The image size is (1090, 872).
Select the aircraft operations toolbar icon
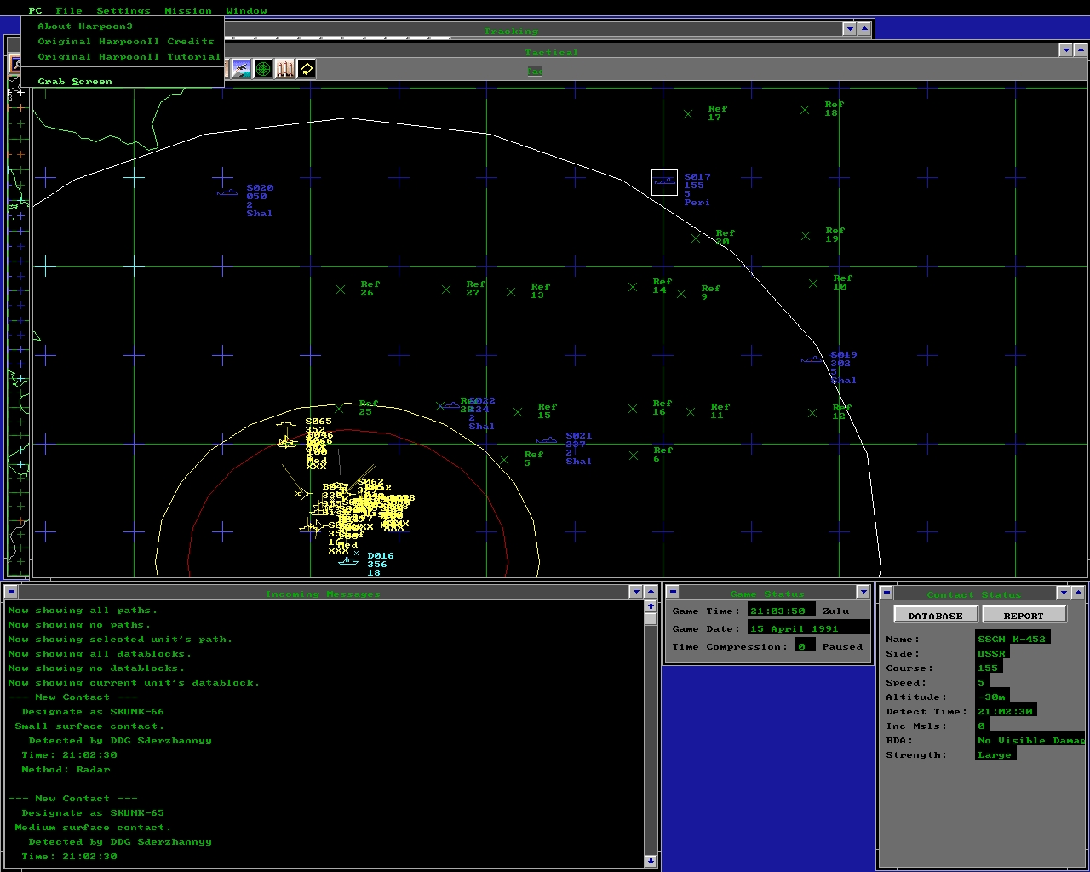click(242, 69)
